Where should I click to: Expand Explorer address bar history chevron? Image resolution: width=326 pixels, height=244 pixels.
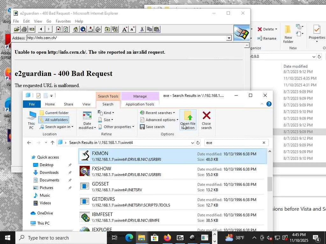point(193,143)
